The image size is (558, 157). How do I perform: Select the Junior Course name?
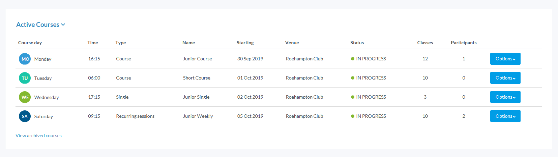pos(198,59)
